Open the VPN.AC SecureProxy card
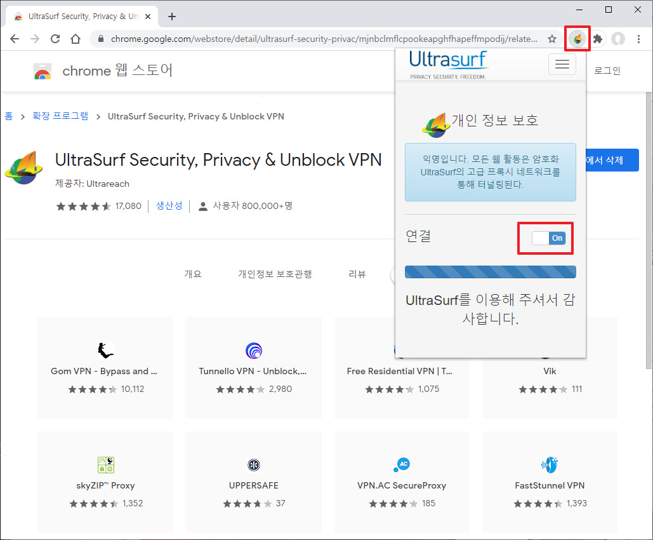Image resolution: width=653 pixels, height=540 pixels. [402, 482]
